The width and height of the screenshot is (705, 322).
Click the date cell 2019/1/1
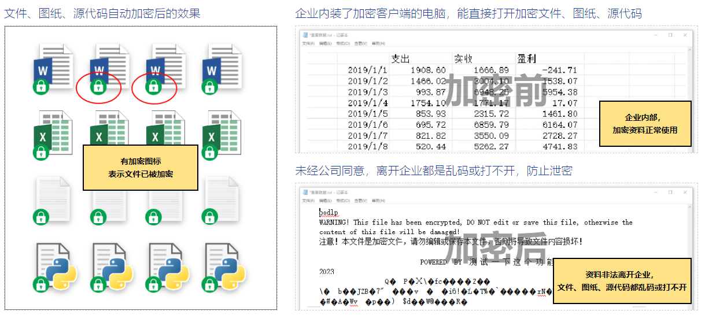(368, 70)
